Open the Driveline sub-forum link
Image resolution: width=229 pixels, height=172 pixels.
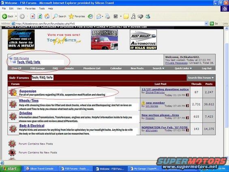[x=26, y=113]
